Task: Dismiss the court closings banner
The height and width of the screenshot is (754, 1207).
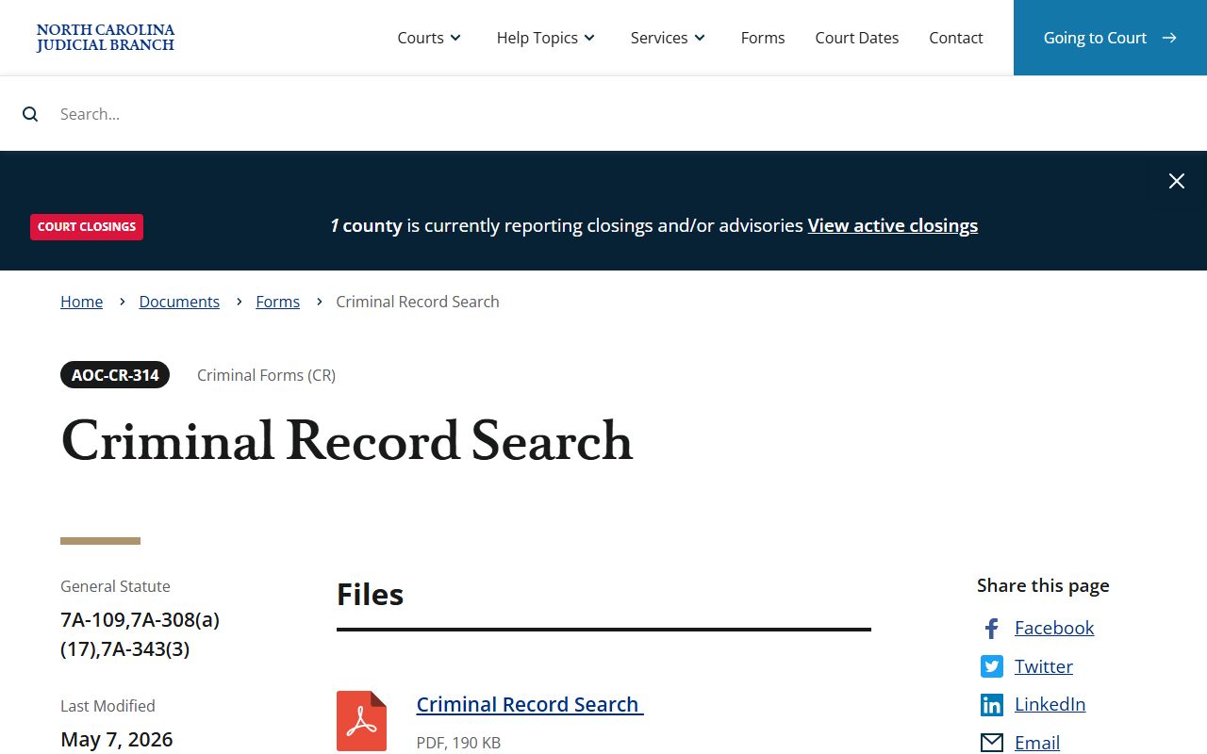Action: coord(1177,181)
